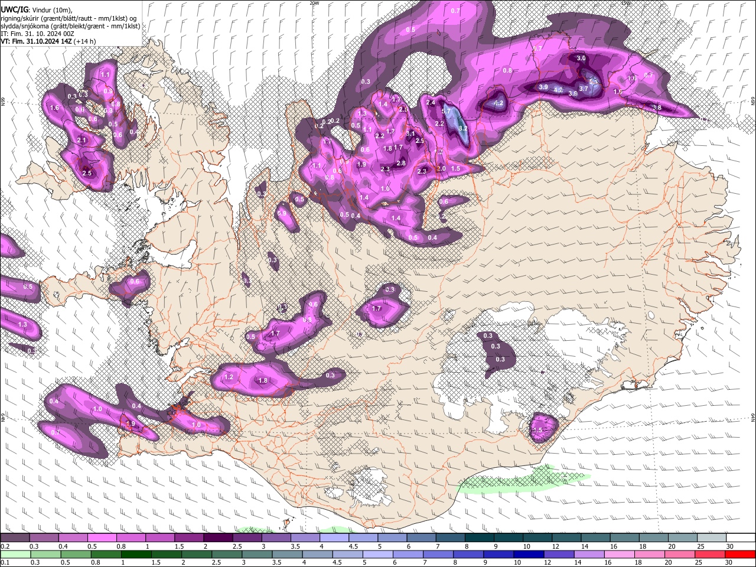
Task: Click the lower legend swatch labeled 3
Action: tap(256, 554)
